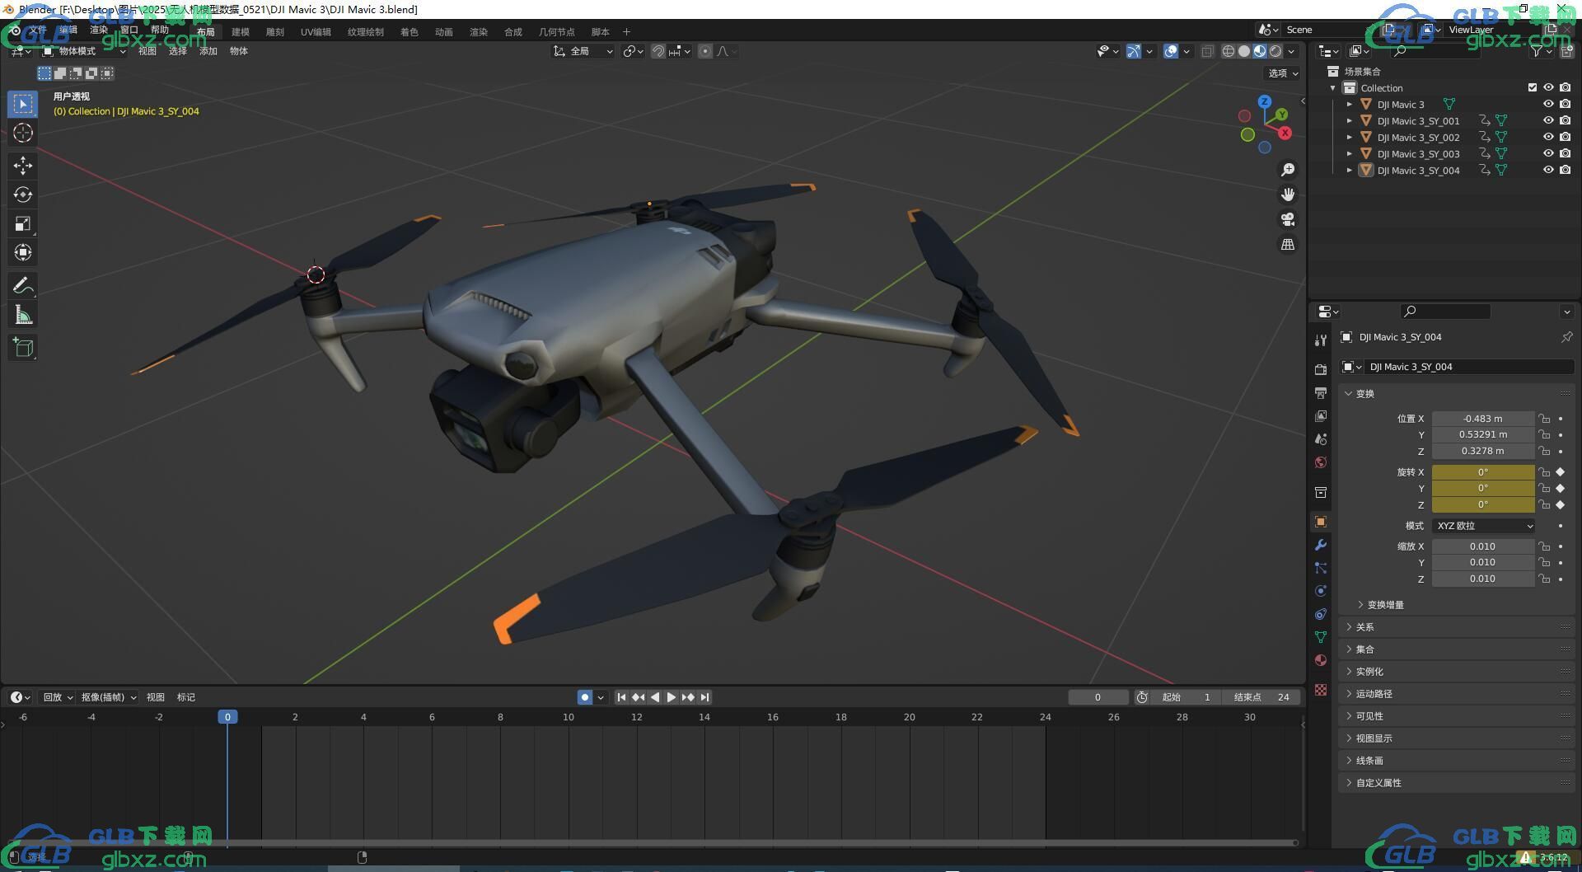Activate the Scale tool
1582x872 pixels.
(x=23, y=223)
